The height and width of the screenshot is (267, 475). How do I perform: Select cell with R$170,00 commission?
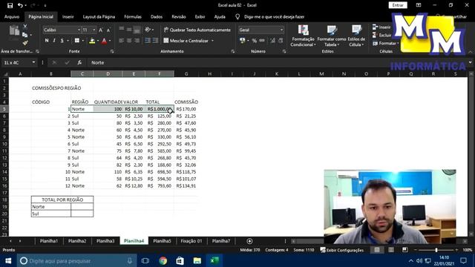point(186,109)
